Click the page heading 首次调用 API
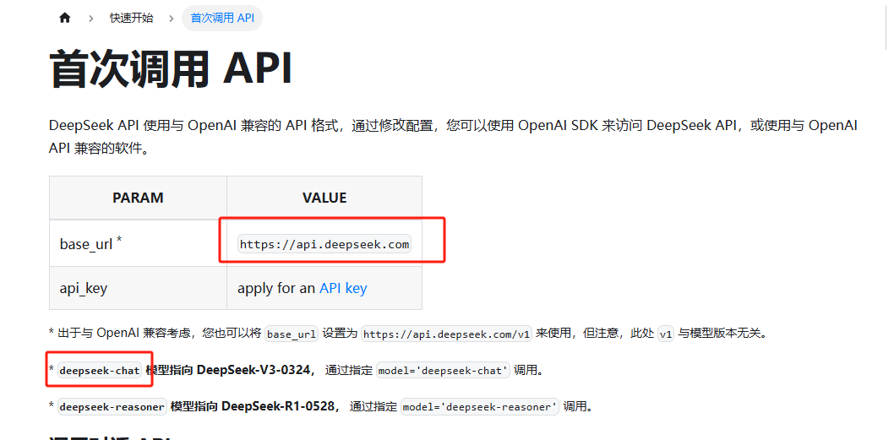Screen dimensions: 894x440 (x=171, y=68)
